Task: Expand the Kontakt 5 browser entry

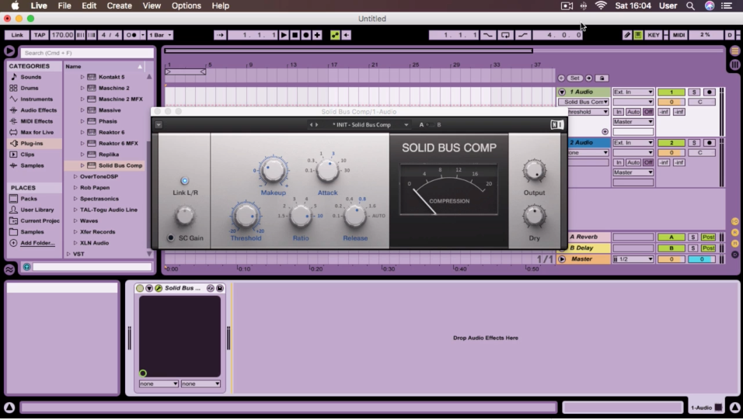Action: coord(82,77)
